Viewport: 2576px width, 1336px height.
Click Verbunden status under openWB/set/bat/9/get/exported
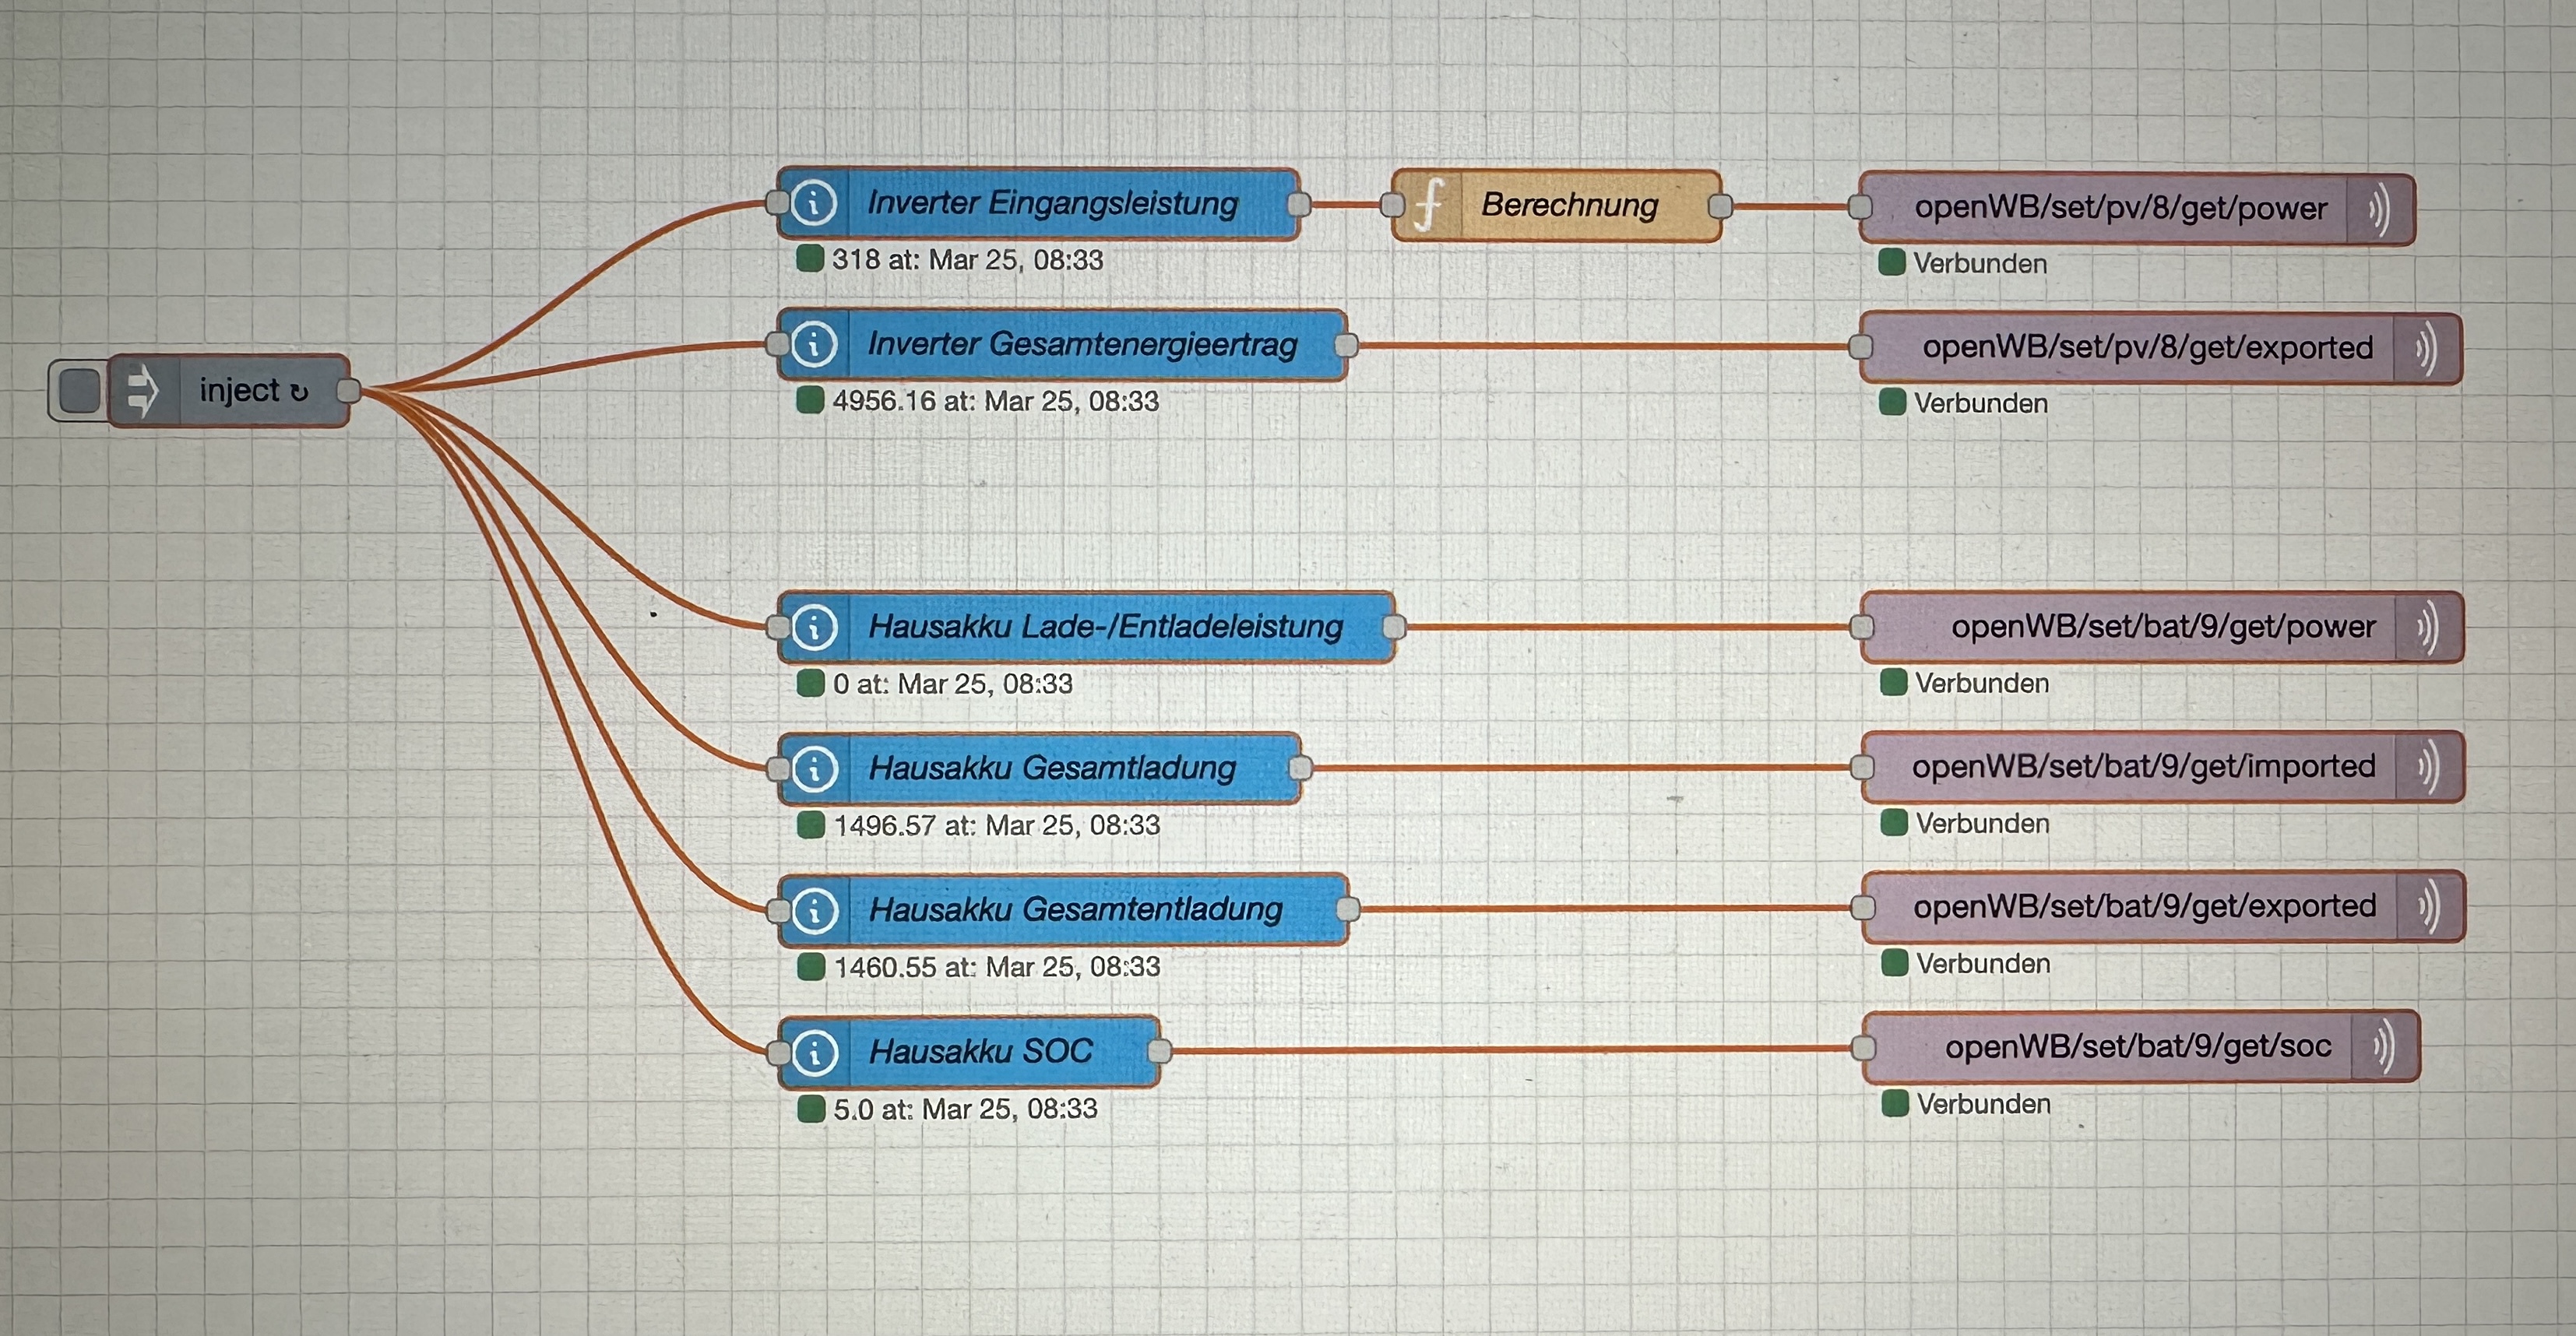(1982, 964)
